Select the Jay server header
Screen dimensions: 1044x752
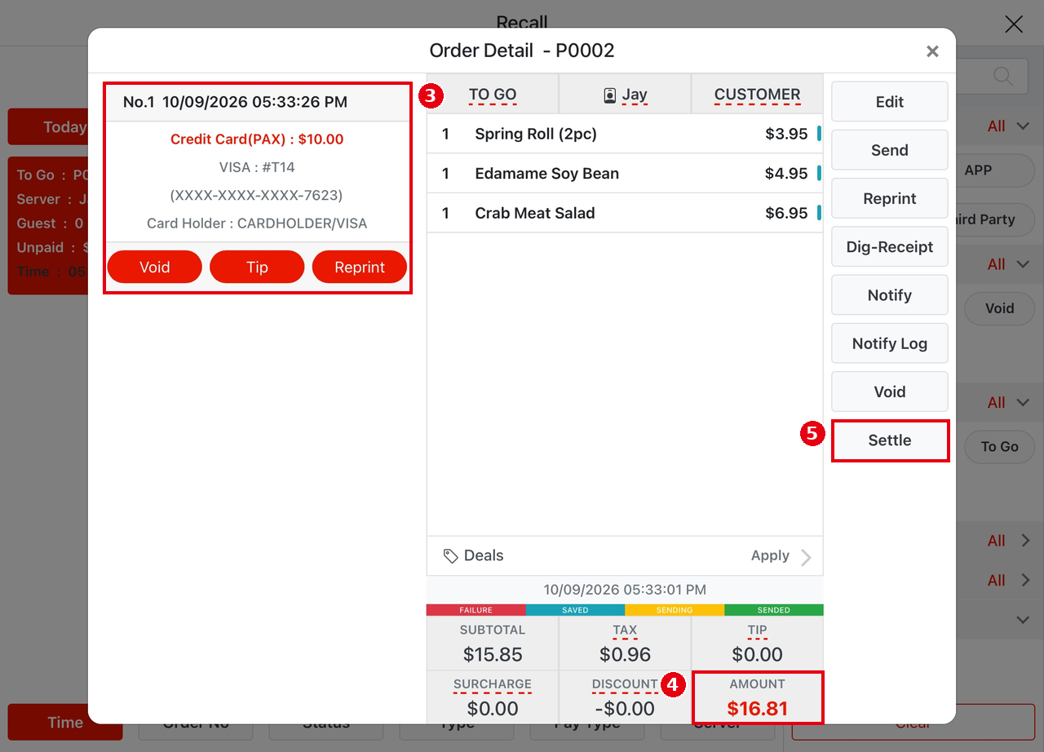click(x=625, y=94)
